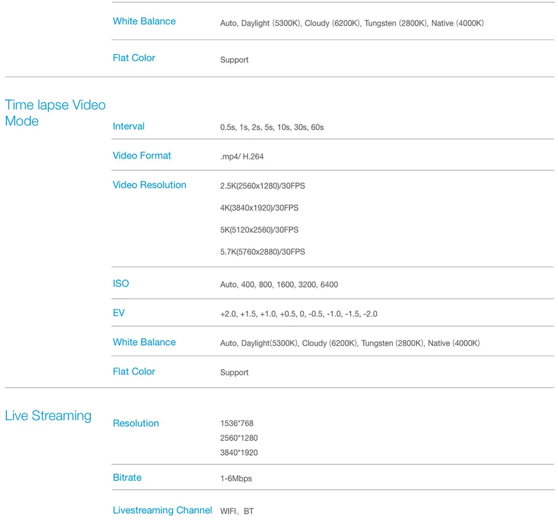
Task: Click '5.7K(5760x2880)/30FPS' resolution entry
Action: point(262,252)
